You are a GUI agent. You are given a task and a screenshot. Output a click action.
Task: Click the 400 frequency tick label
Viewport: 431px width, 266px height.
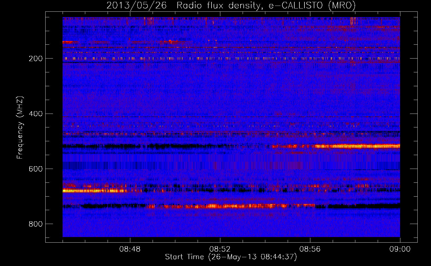click(36, 114)
